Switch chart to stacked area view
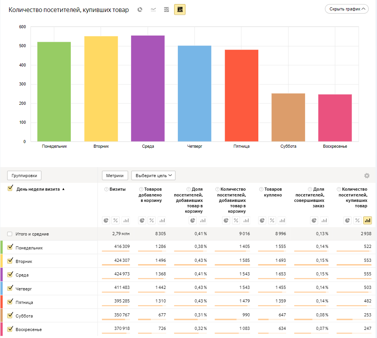 [x=166, y=10]
